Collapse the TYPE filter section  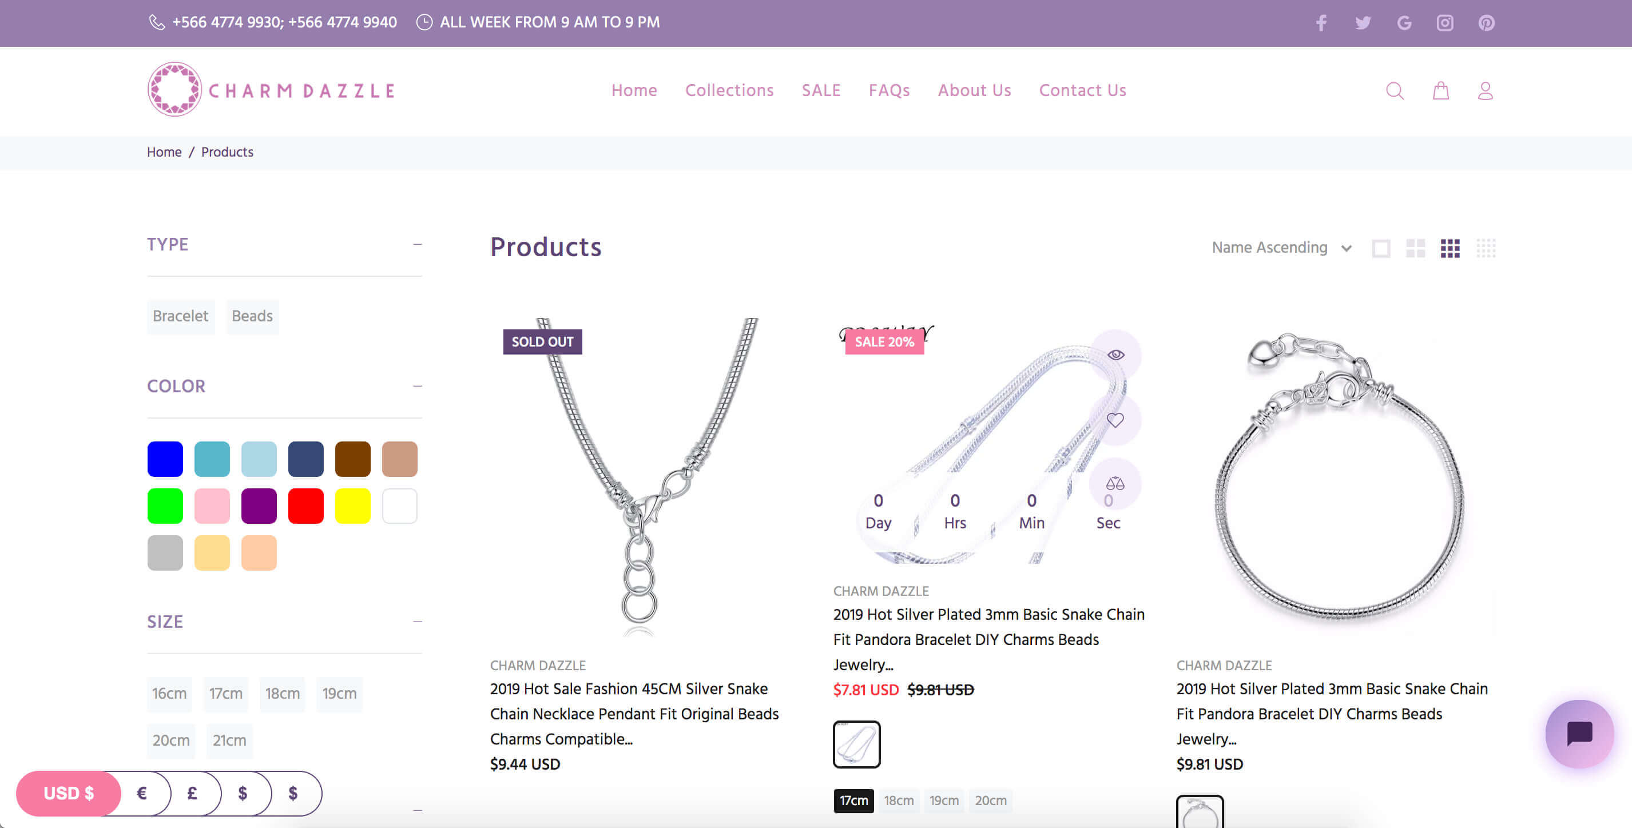417,245
